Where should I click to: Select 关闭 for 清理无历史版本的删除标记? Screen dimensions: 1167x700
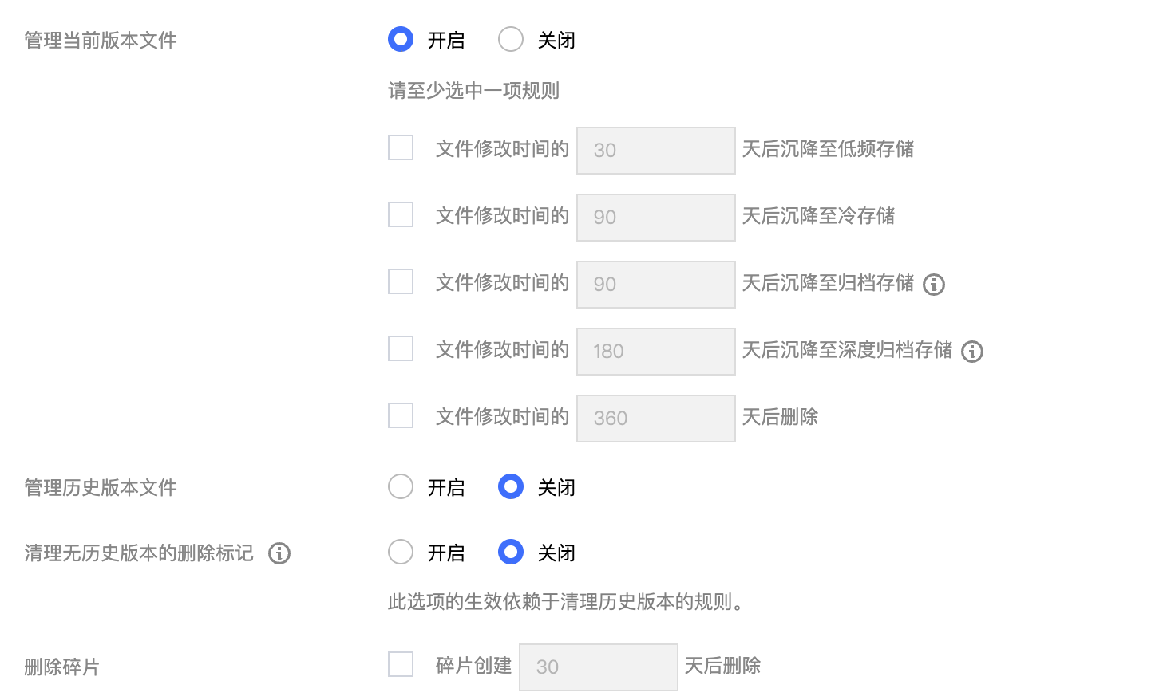511,552
